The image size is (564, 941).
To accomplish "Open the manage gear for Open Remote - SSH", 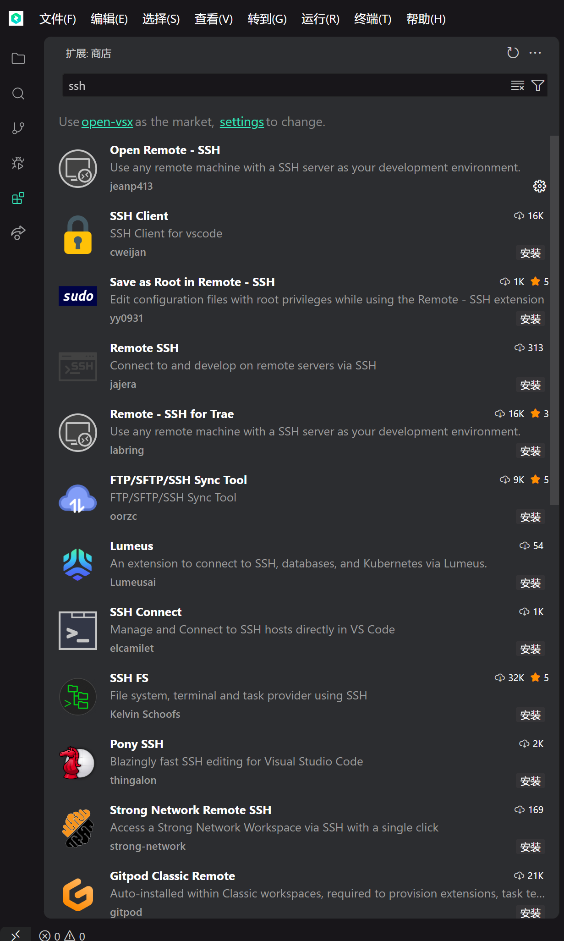I will tap(540, 186).
